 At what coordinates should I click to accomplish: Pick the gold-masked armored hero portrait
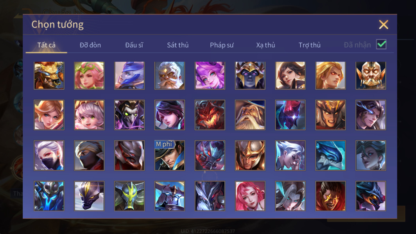[x=371, y=75]
